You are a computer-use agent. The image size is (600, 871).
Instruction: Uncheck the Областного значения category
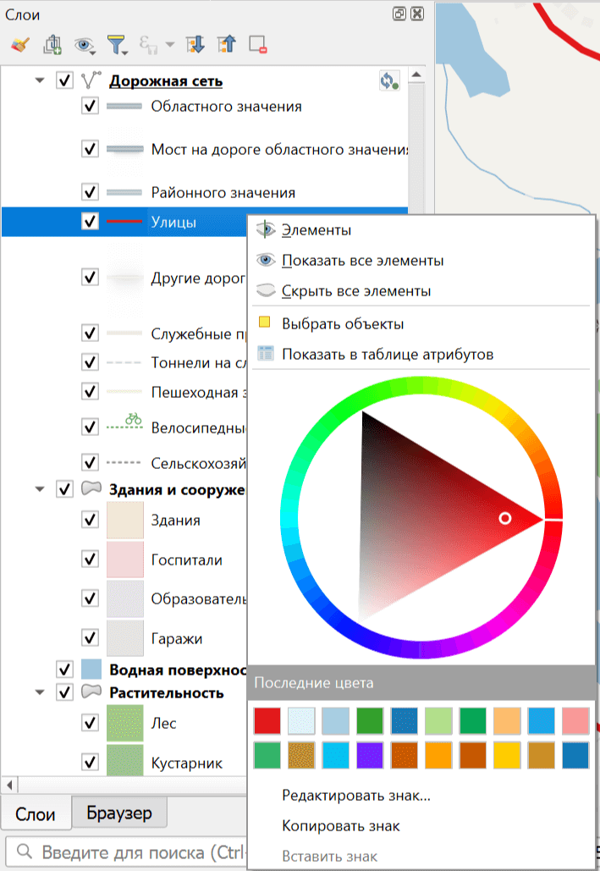pyautogui.click(x=90, y=106)
